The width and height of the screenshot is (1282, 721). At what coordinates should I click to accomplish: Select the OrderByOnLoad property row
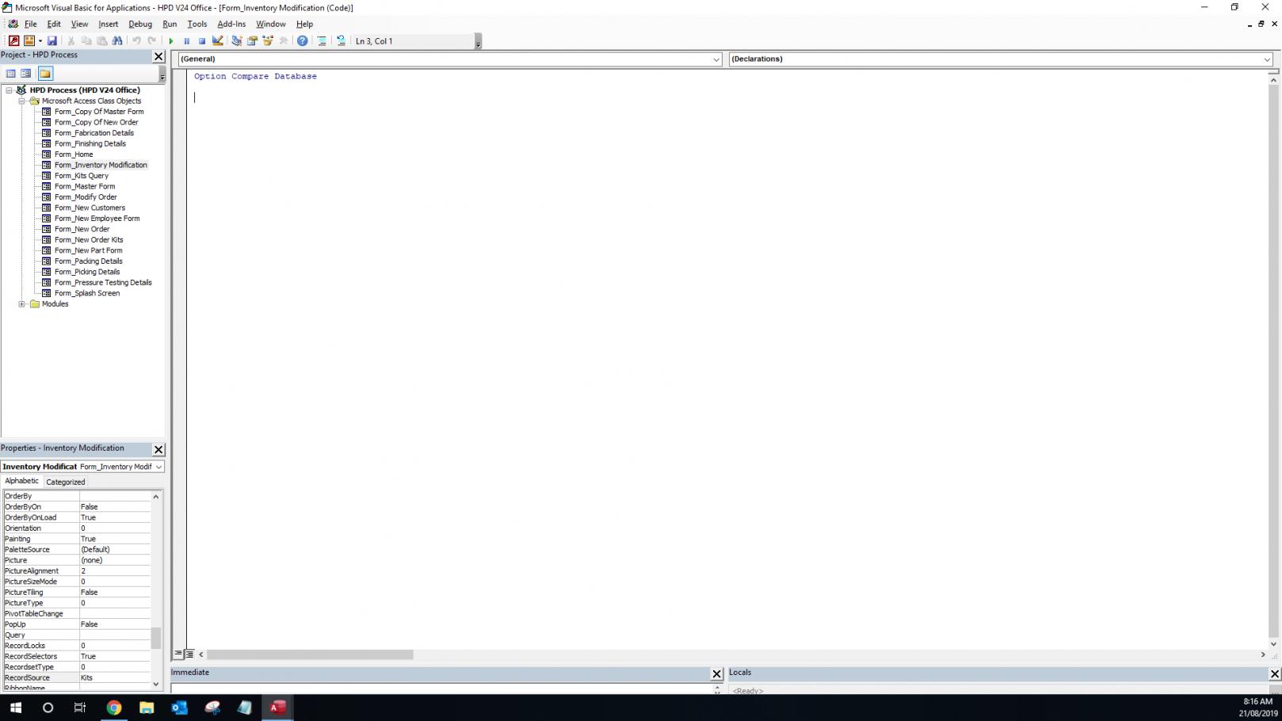[77, 517]
